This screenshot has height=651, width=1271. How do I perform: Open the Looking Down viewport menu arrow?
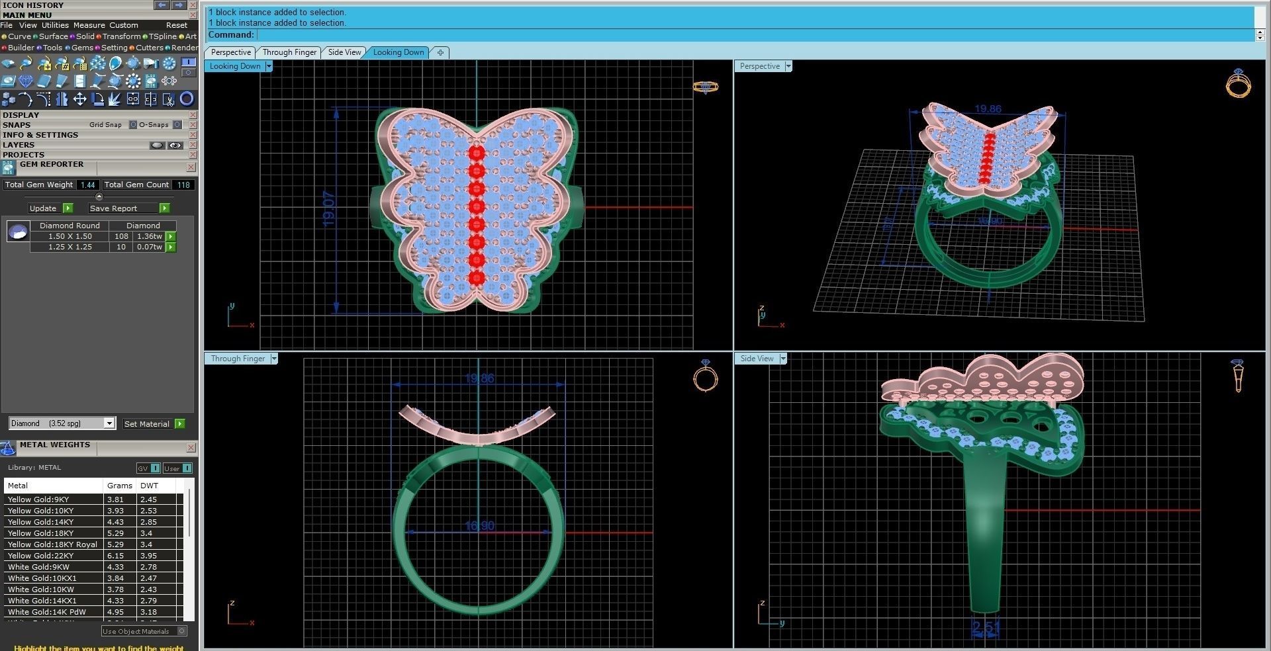tap(269, 66)
